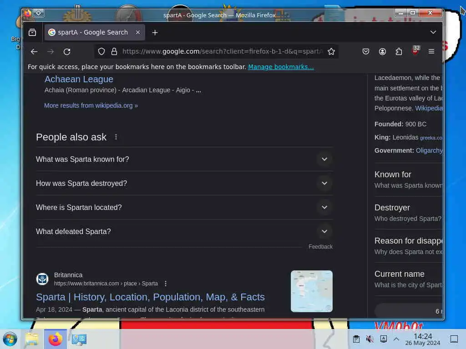Expand the Reason for disappearance panel entry
This screenshot has height=349, width=466.
point(408,246)
